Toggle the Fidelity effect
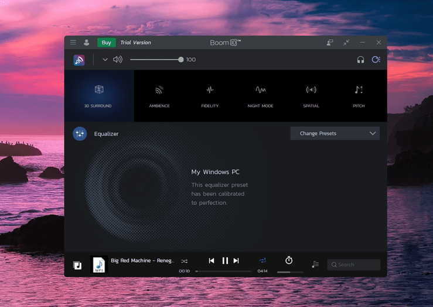433x307 pixels. coord(210,96)
